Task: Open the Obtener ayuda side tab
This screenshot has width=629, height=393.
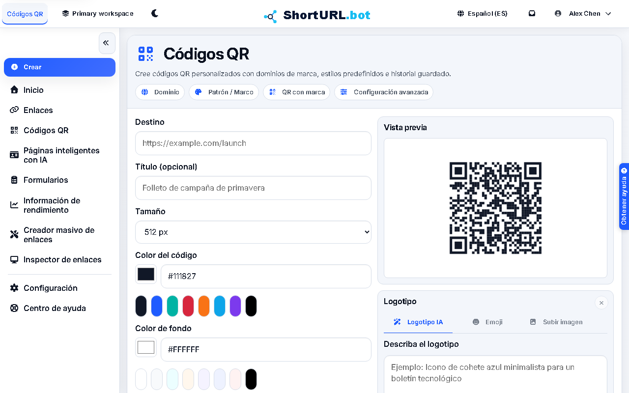Action: [x=624, y=196]
